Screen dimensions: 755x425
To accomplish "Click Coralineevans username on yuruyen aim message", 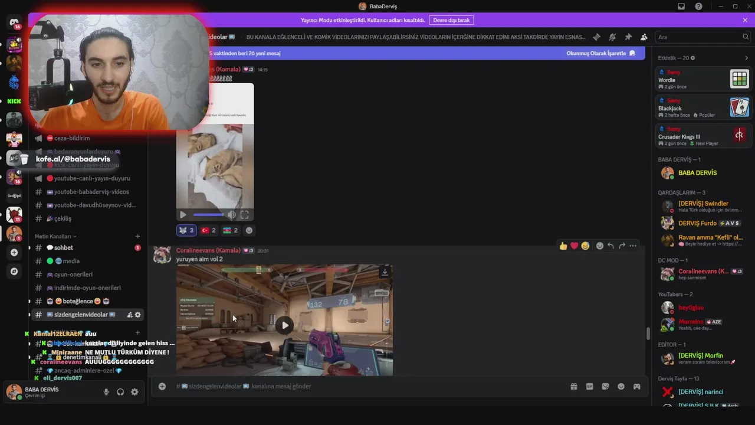I will point(208,250).
